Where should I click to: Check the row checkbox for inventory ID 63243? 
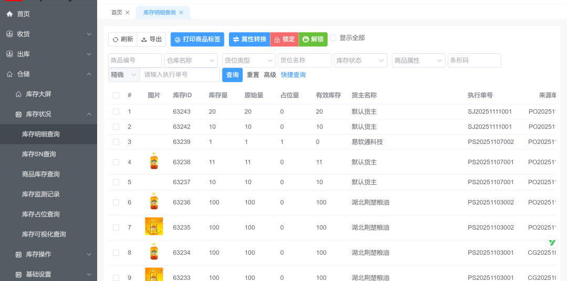(x=116, y=111)
